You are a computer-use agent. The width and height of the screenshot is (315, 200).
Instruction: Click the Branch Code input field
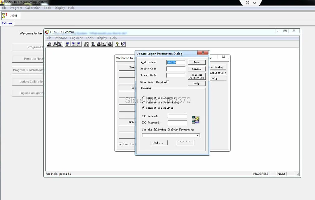176,75
